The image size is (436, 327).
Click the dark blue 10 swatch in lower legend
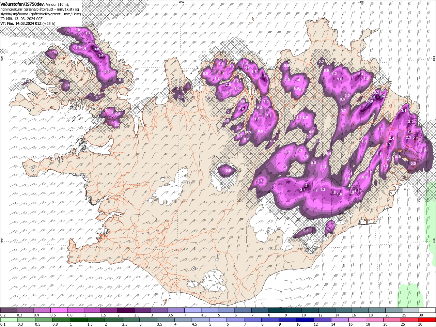pos(305,320)
